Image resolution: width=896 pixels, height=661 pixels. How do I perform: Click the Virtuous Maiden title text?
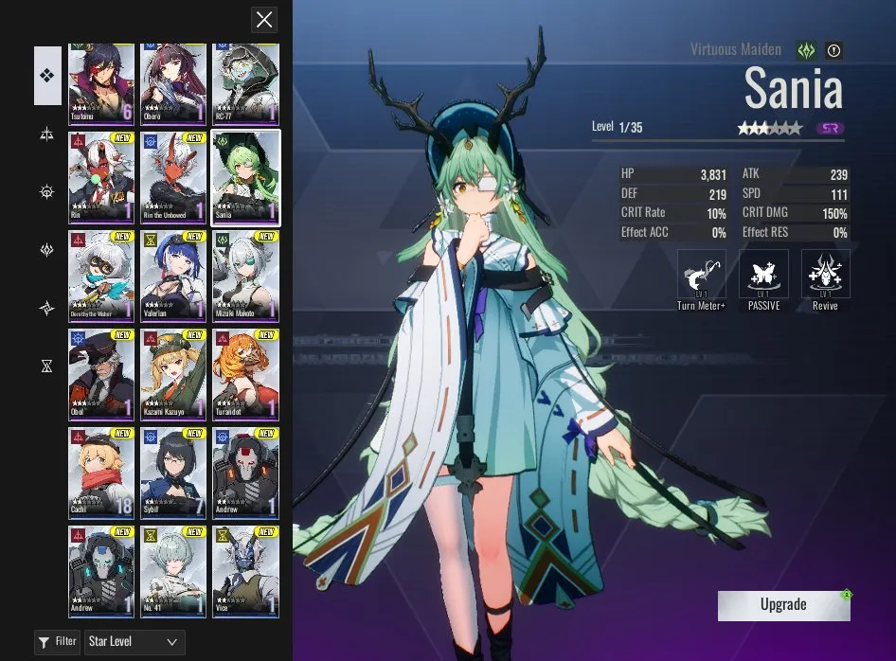tap(735, 49)
